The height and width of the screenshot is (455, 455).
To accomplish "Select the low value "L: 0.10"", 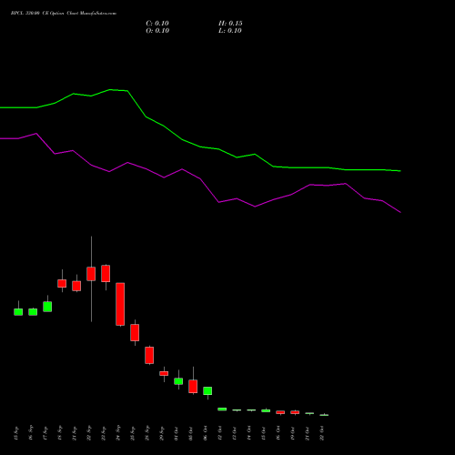I will point(230,31).
